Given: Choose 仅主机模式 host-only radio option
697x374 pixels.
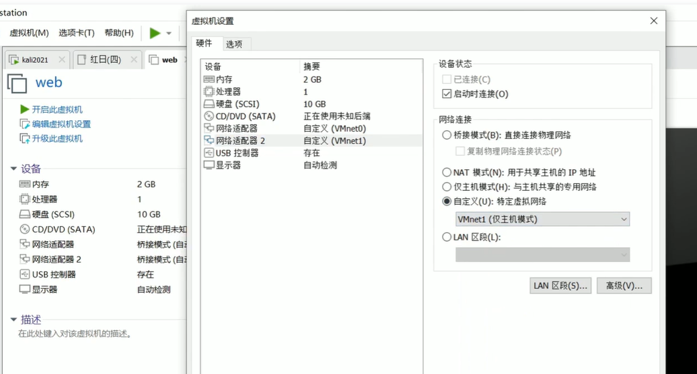Looking at the screenshot, I should click(447, 187).
